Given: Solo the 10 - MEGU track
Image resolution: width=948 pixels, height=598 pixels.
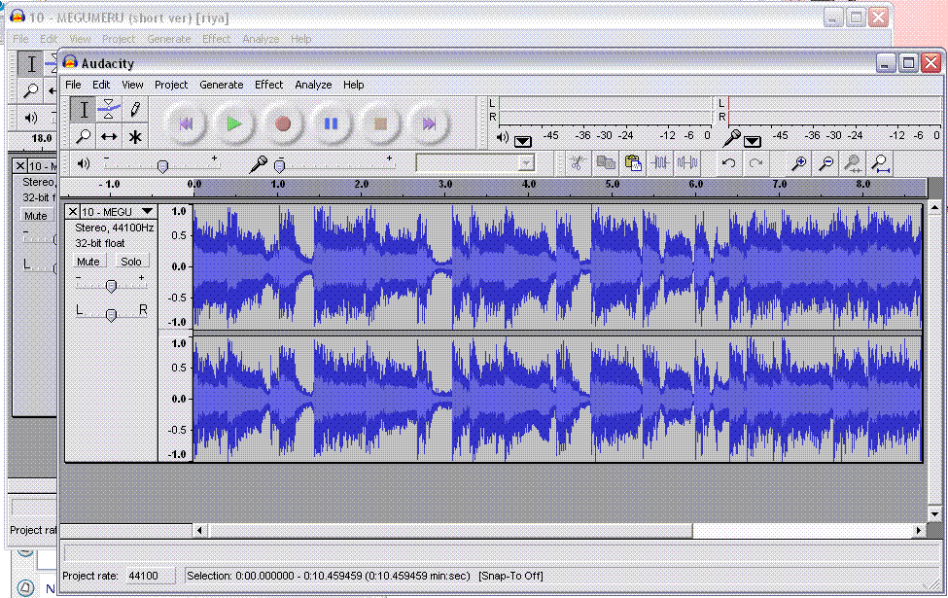Looking at the screenshot, I should [x=131, y=262].
